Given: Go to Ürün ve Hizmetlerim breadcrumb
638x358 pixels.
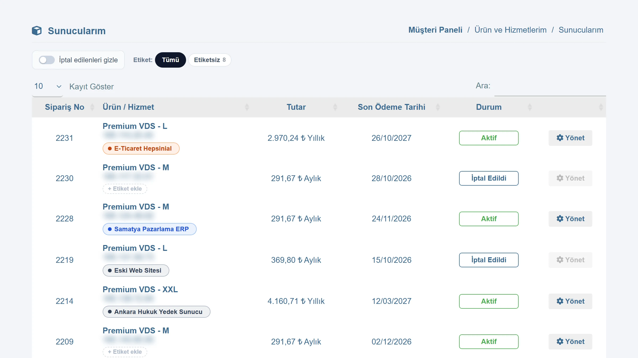Looking at the screenshot, I should 510,30.
